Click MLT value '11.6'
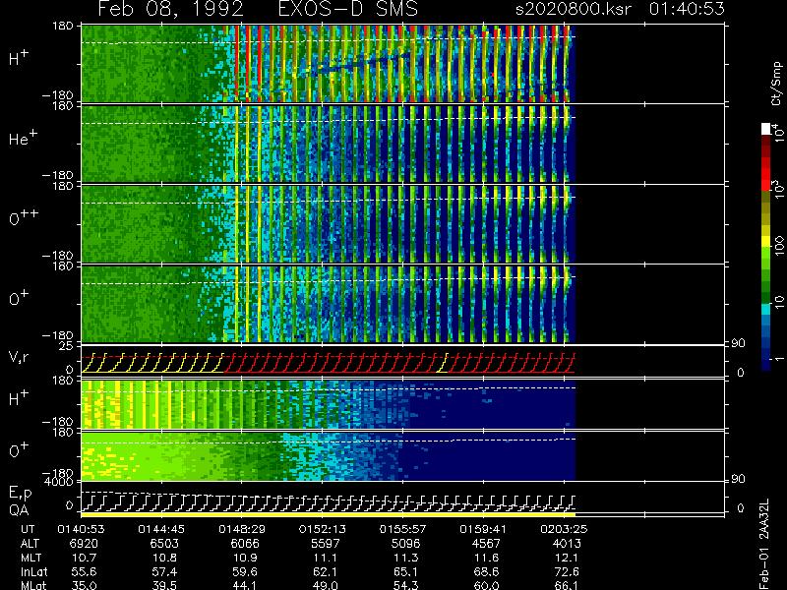 (486, 558)
